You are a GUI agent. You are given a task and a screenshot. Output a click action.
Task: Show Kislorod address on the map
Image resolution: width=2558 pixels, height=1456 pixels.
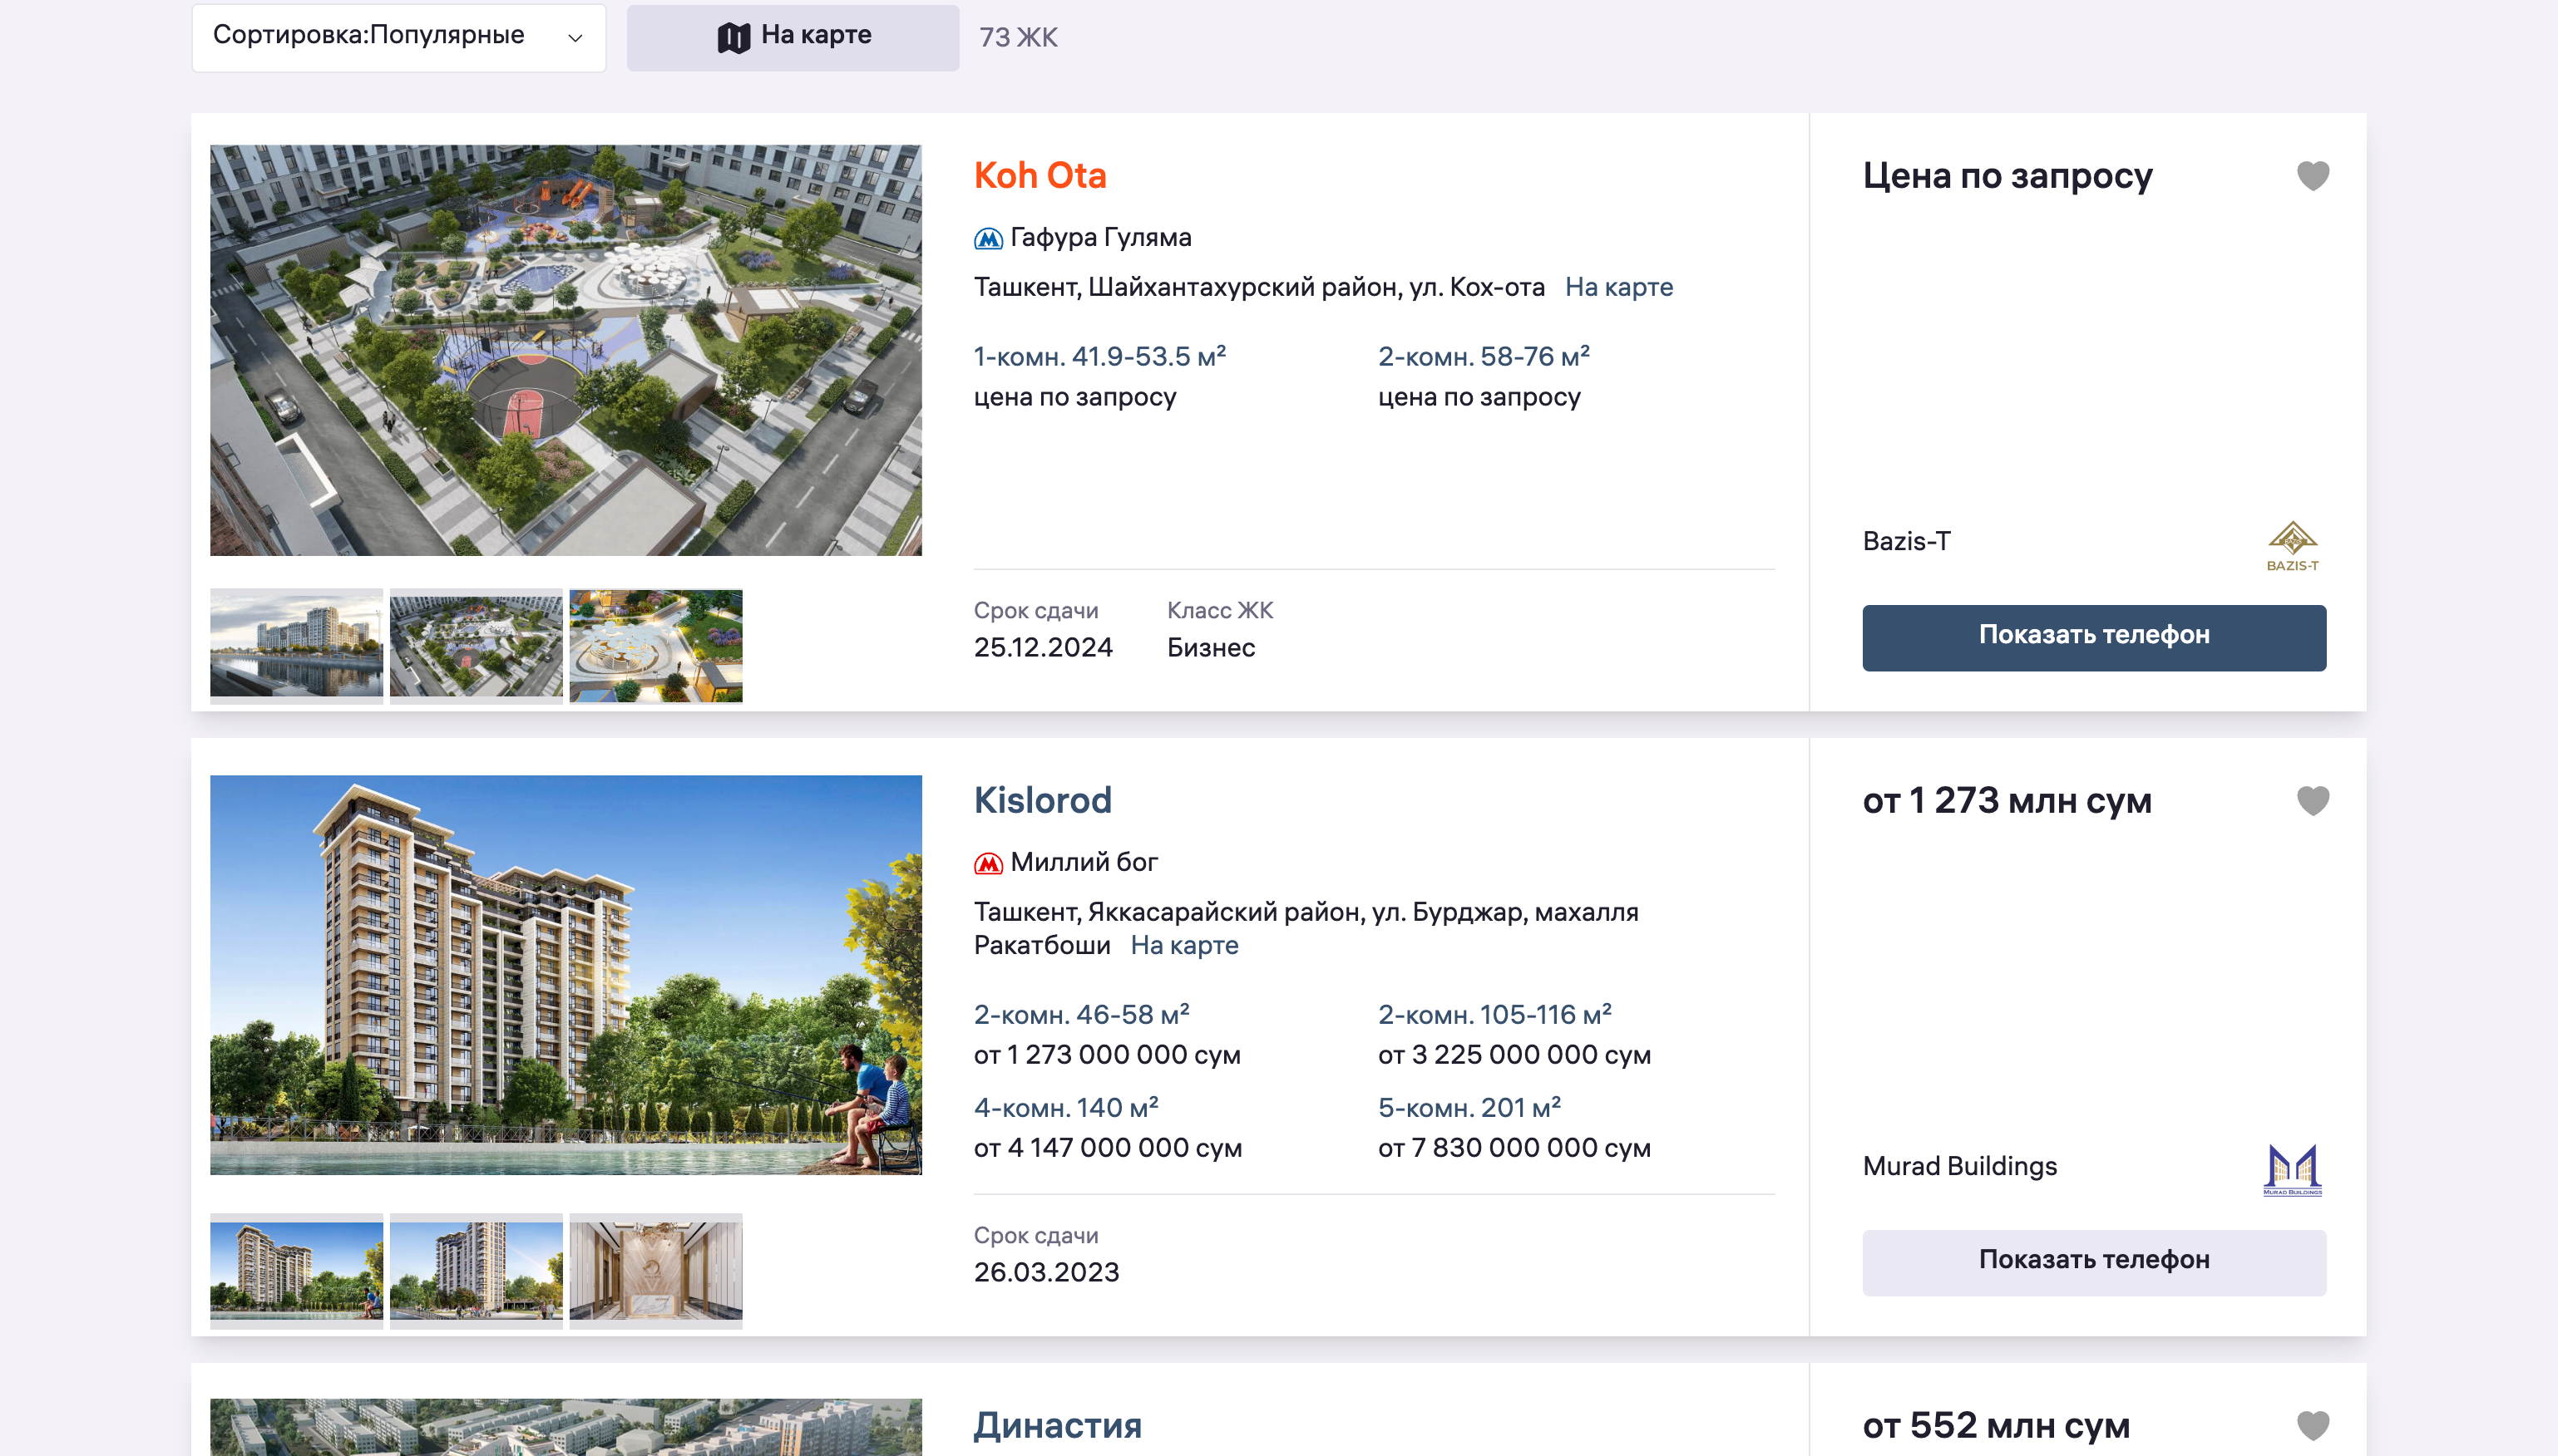click(1184, 945)
